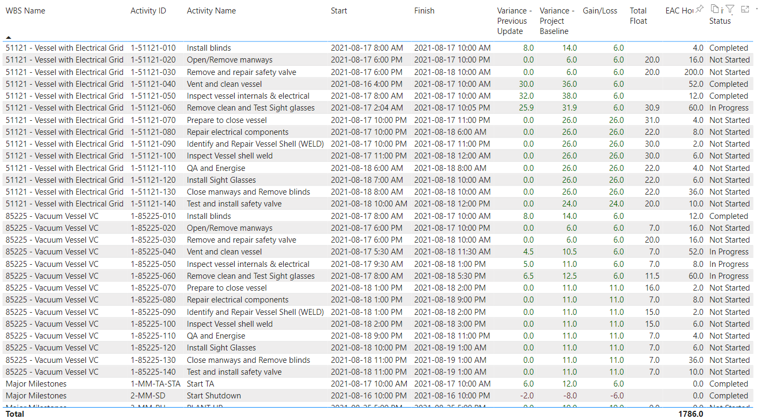Select the 'Start Shutdown' activity name cell
Image resolution: width=758 pixels, height=420 pixels.
[214, 396]
